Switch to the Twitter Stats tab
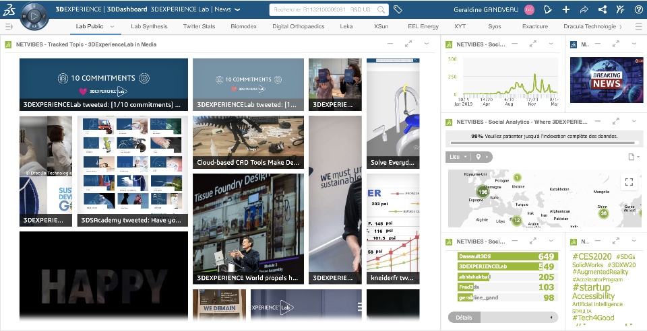This screenshot has height=331, width=647. [x=199, y=26]
